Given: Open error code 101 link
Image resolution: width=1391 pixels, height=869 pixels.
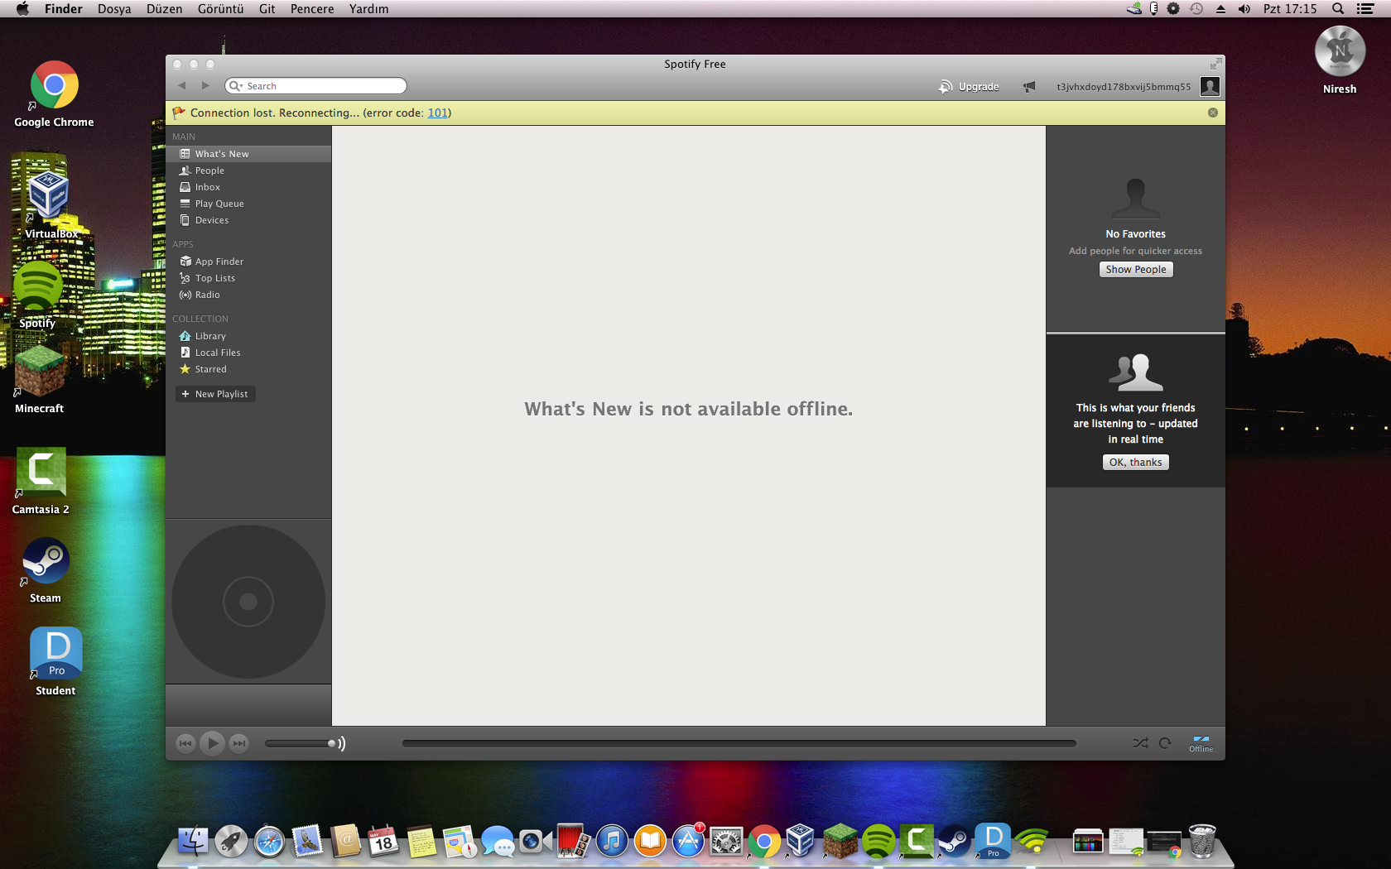Looking at the screenshot, I should pos(437,113).
